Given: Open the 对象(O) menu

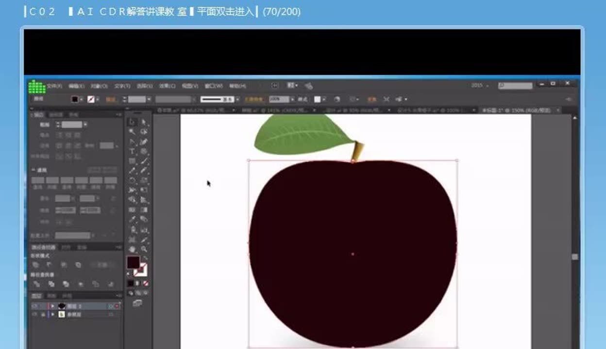Looking at the screenshot, I should tap(99, 86).
